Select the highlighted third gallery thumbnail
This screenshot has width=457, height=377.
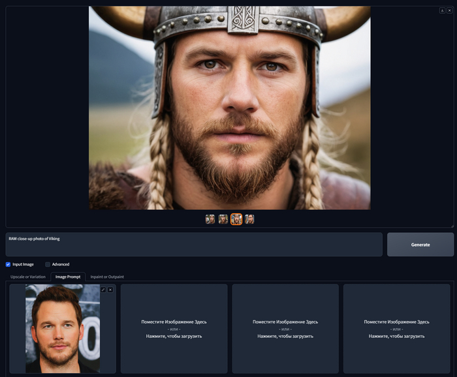(x=236, y=219)
